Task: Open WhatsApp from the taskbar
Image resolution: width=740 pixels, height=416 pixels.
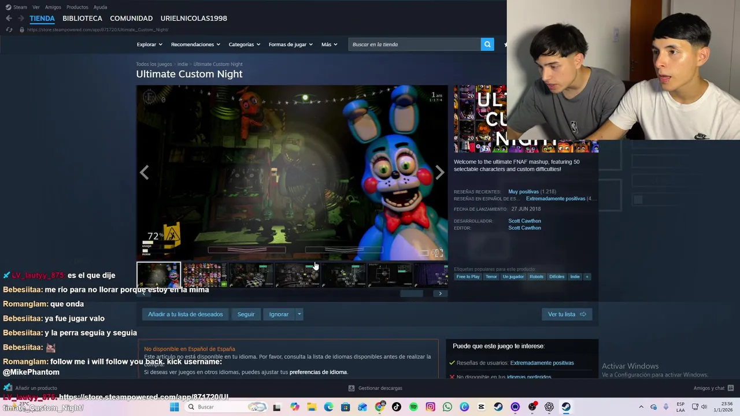Action: point(447,407)
